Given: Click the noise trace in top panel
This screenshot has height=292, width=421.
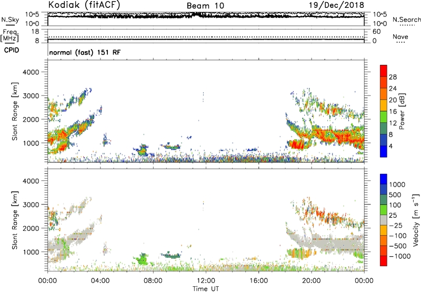Looking at the screenshot, I should click(206, 16).
